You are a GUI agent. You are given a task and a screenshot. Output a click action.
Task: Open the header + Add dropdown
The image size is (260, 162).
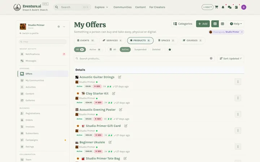pyautogui.click(x=207, y=7)
